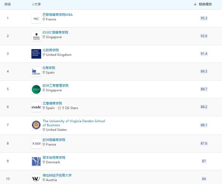Open the IE商学院 link
The image size is (222, 184).
(49, 68)
